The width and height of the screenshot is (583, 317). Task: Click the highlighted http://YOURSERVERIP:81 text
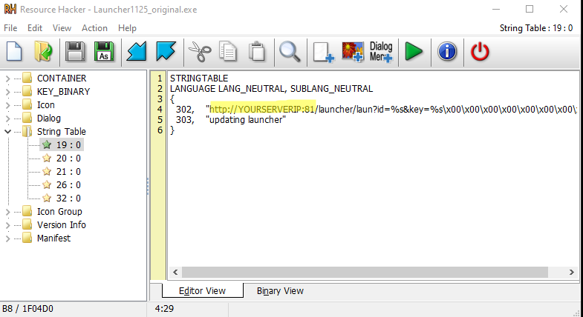click(x=262, y=110)
